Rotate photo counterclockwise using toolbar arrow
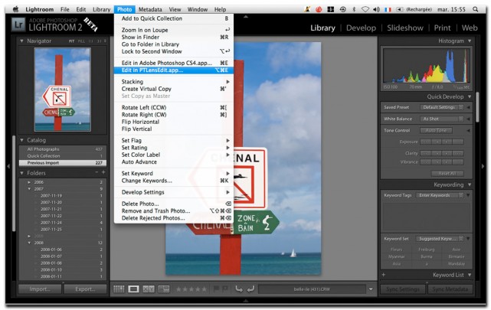The width and height of the screenshot is (491, 310). [x=239, y=289]
